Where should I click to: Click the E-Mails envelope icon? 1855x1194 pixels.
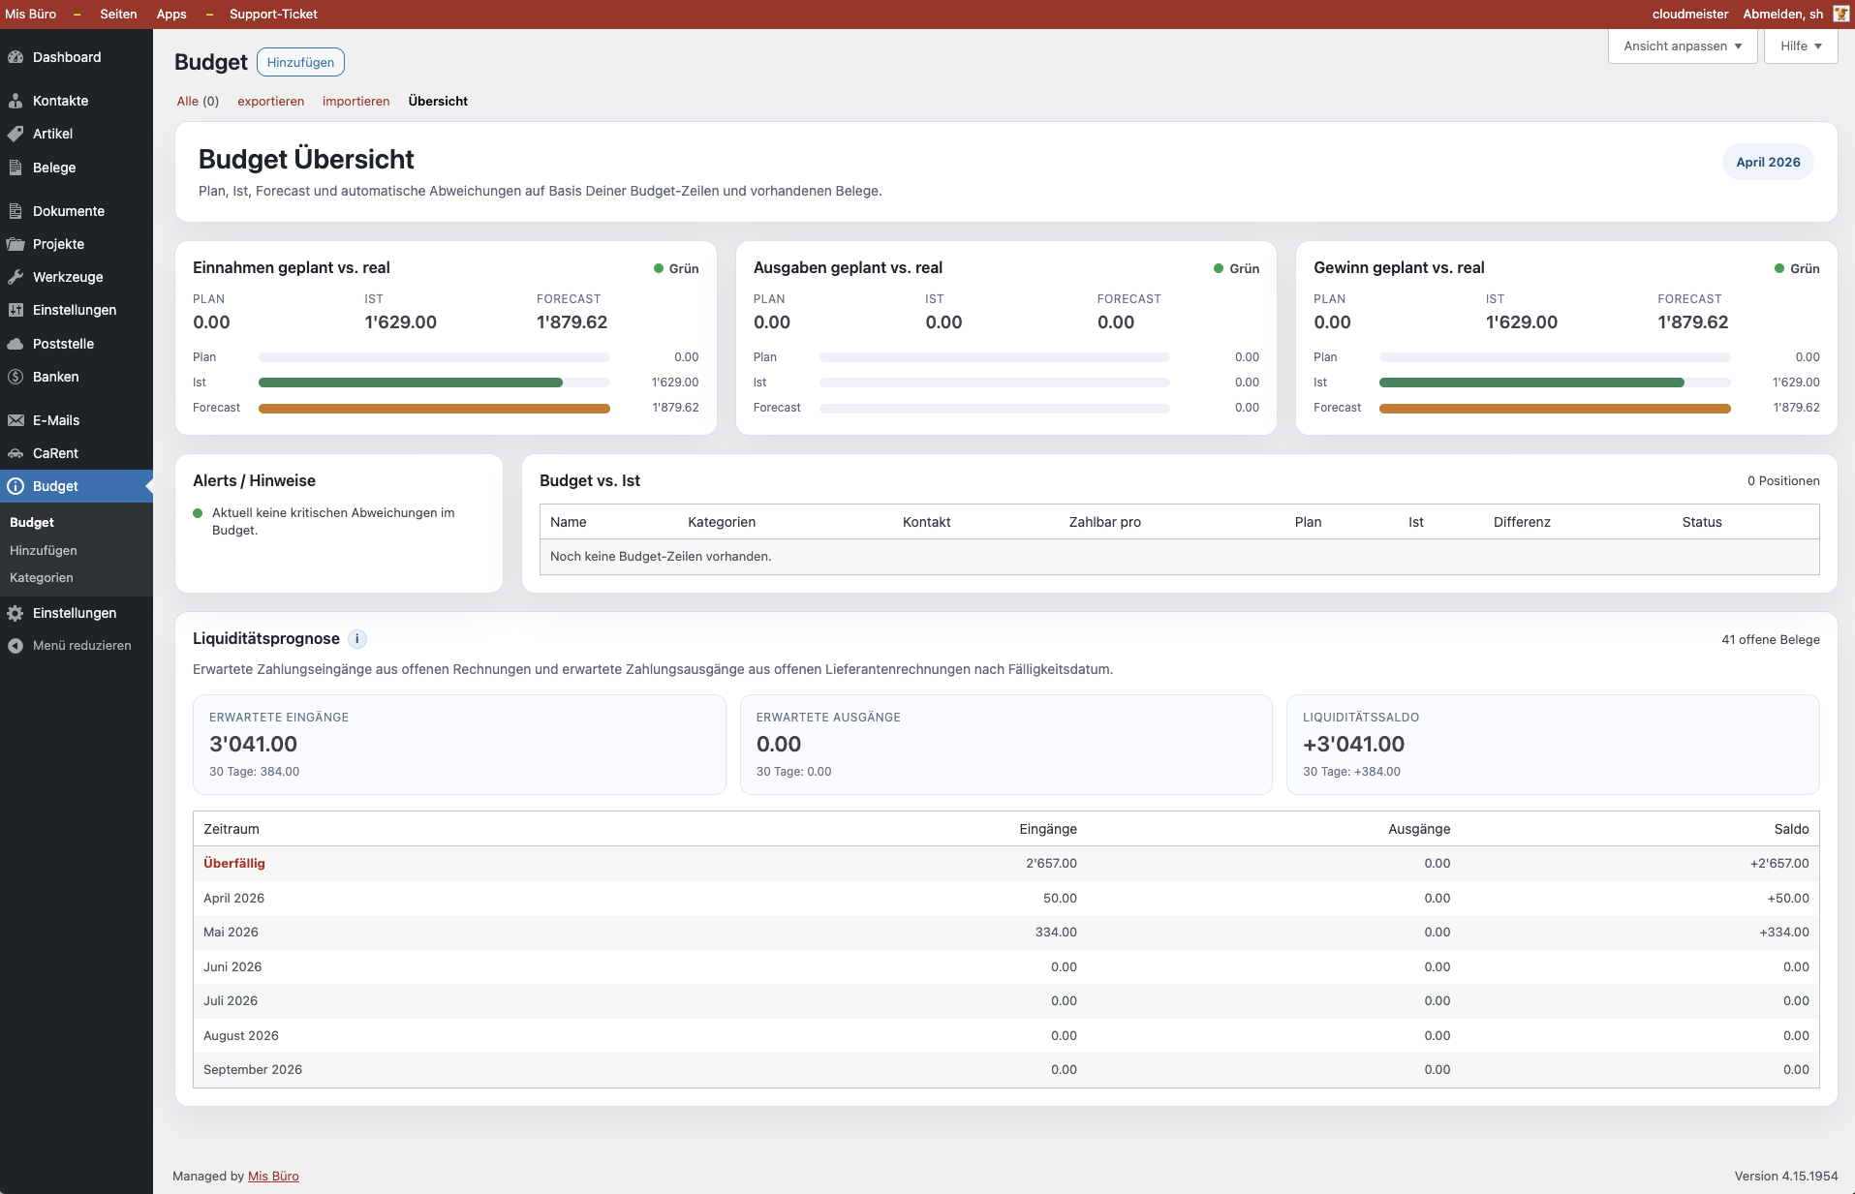pos(15,420)
